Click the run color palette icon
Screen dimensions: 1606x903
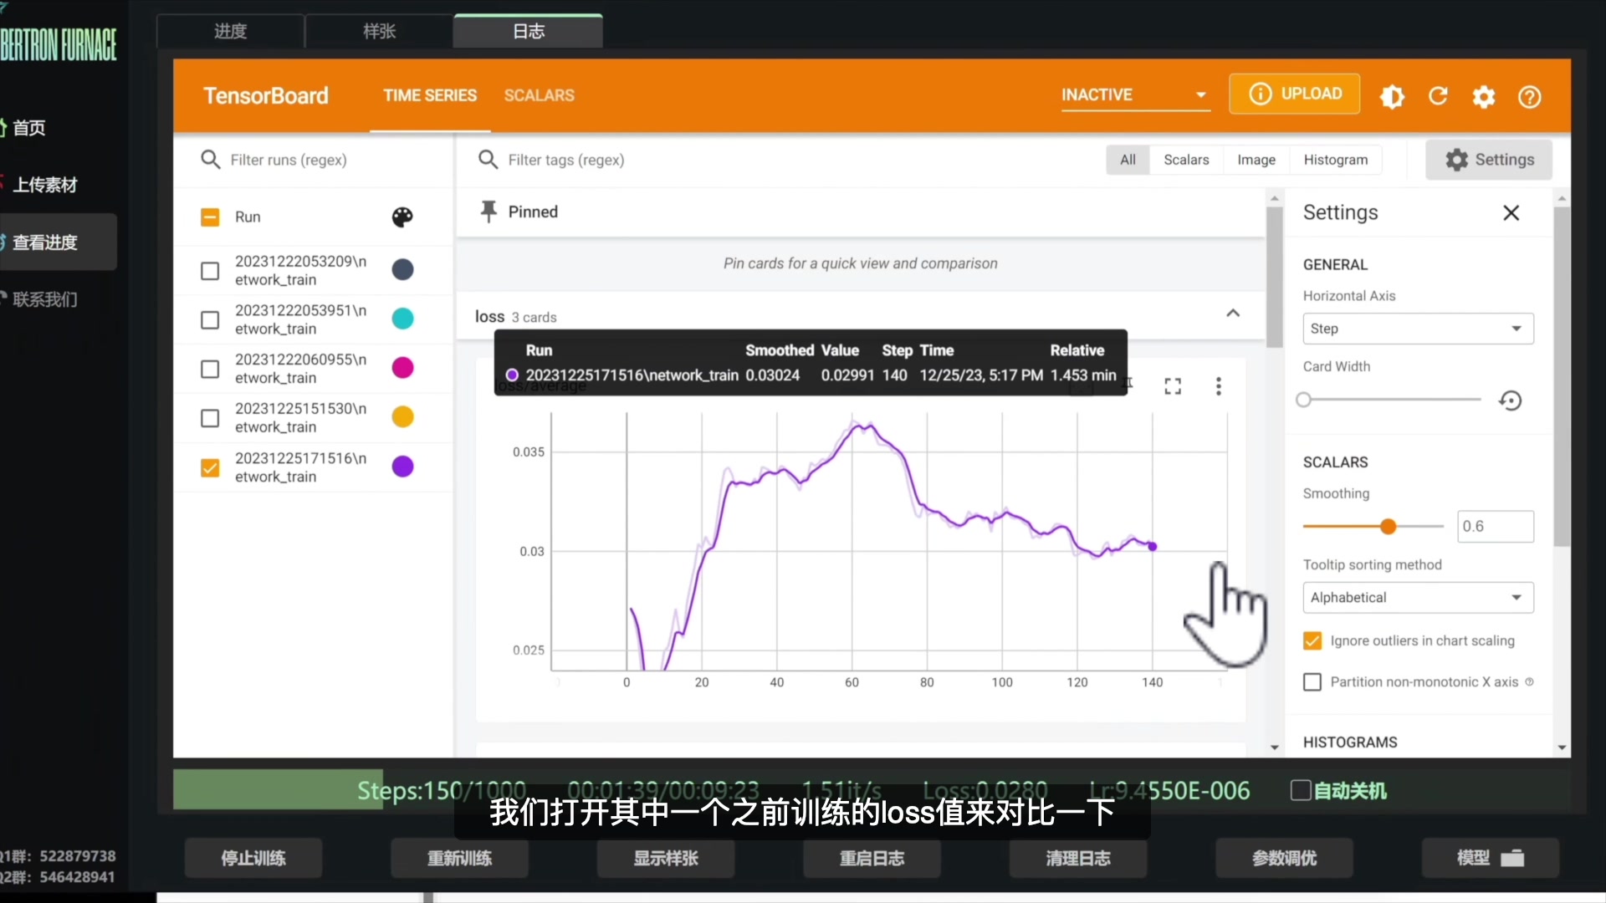click(402, 217)
